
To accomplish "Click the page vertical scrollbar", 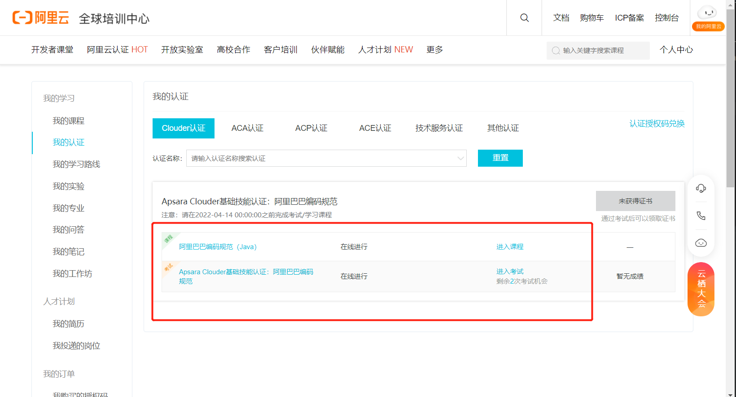I will (x=731, y=99).
